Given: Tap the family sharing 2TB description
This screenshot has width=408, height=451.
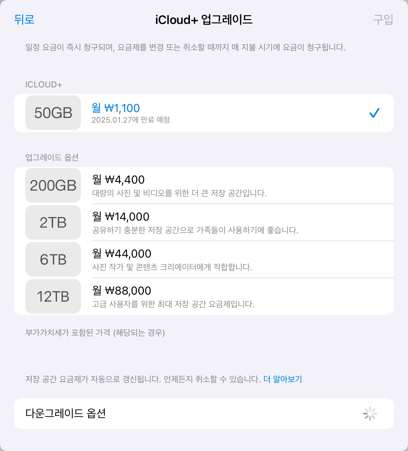Looking at the screenshot, I should (195, 230).
